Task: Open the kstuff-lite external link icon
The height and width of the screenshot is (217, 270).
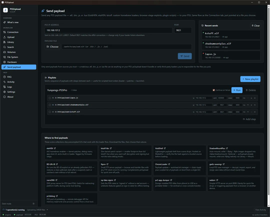Action: pyautogui.click(x=111, y=148)
